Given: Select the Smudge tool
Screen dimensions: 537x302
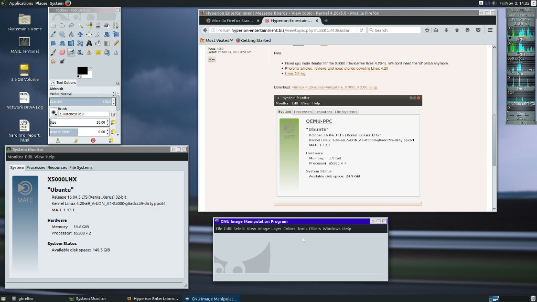Looking at the screenshot, I should tap(53, 61).
